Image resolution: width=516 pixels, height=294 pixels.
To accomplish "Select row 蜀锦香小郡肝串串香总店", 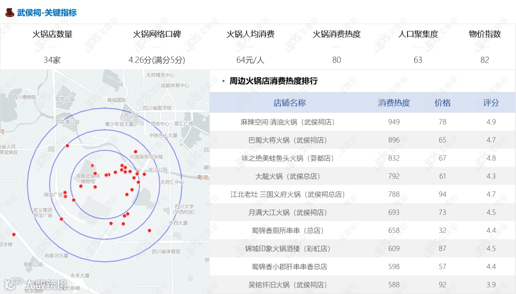I will [x=363, y=267].
